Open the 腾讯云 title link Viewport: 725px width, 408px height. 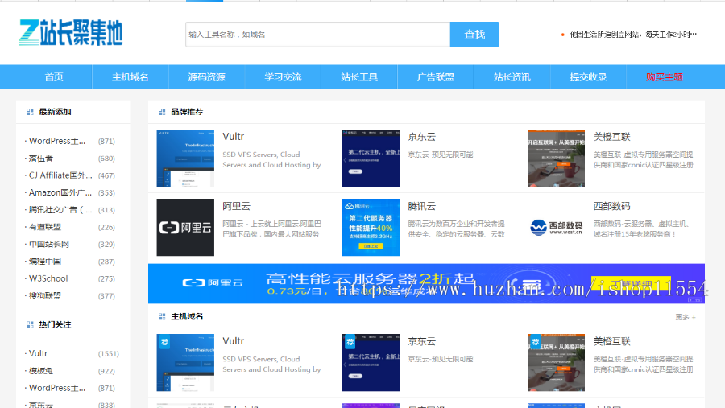421,206
